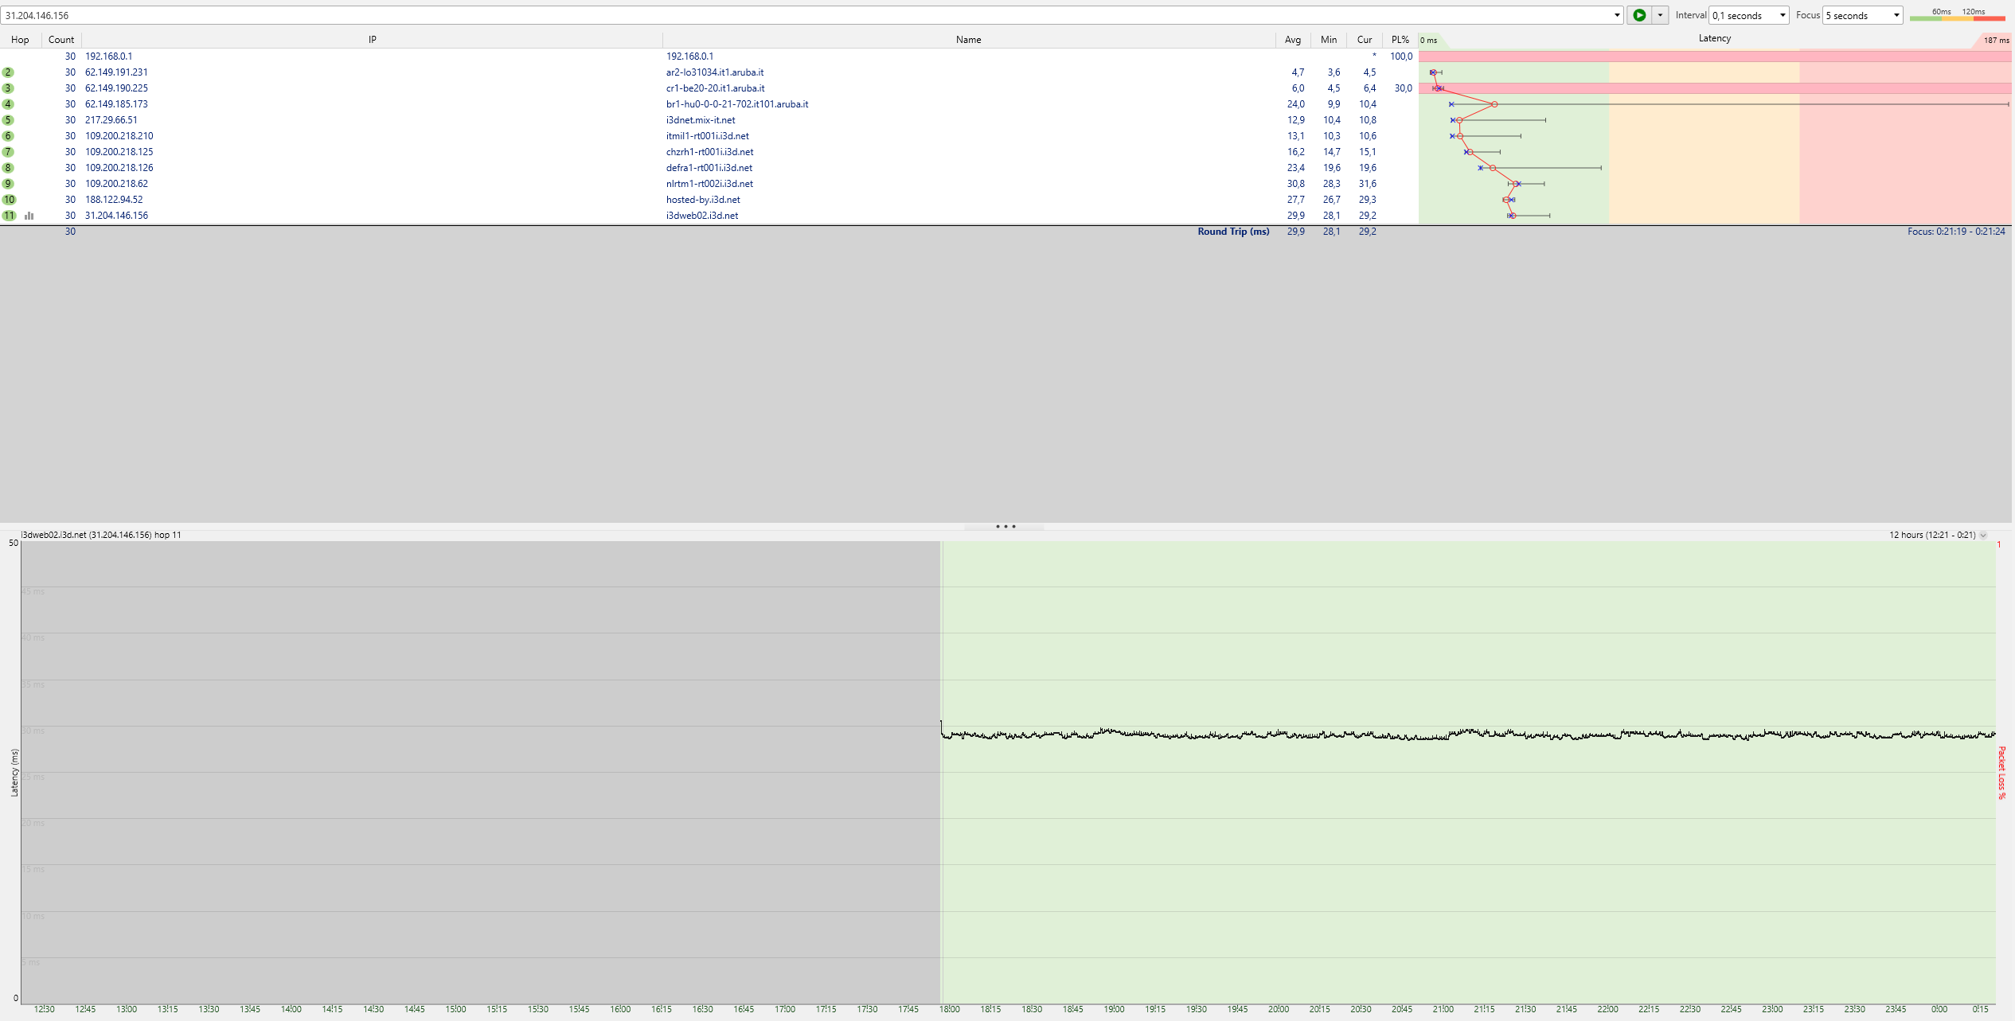This screenshot has width=2015, height=1021.
Task: Sort by the PL% column header
Action: pyautogui.click(x=1400, y=40)
